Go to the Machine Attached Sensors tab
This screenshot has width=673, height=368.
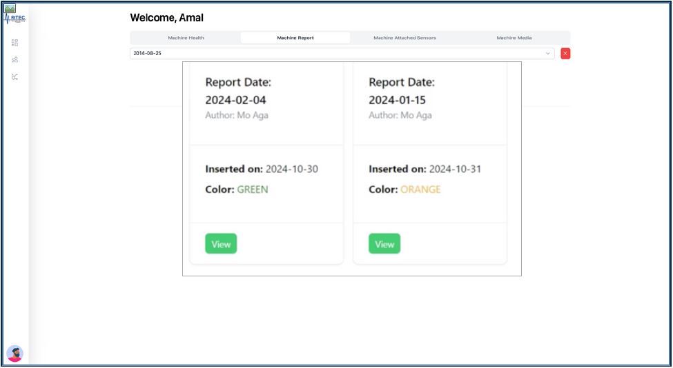404,38
